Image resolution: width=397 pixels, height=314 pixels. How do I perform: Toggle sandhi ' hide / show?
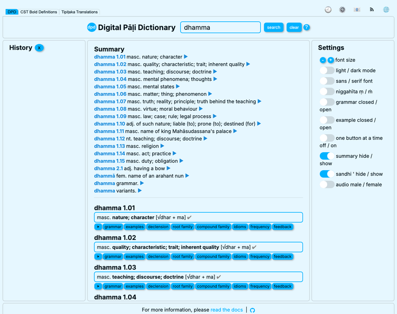click(327, 174)
